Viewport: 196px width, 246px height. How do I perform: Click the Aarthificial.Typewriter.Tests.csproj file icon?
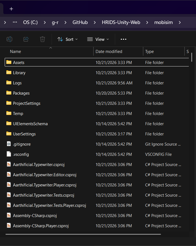[9, 195]
